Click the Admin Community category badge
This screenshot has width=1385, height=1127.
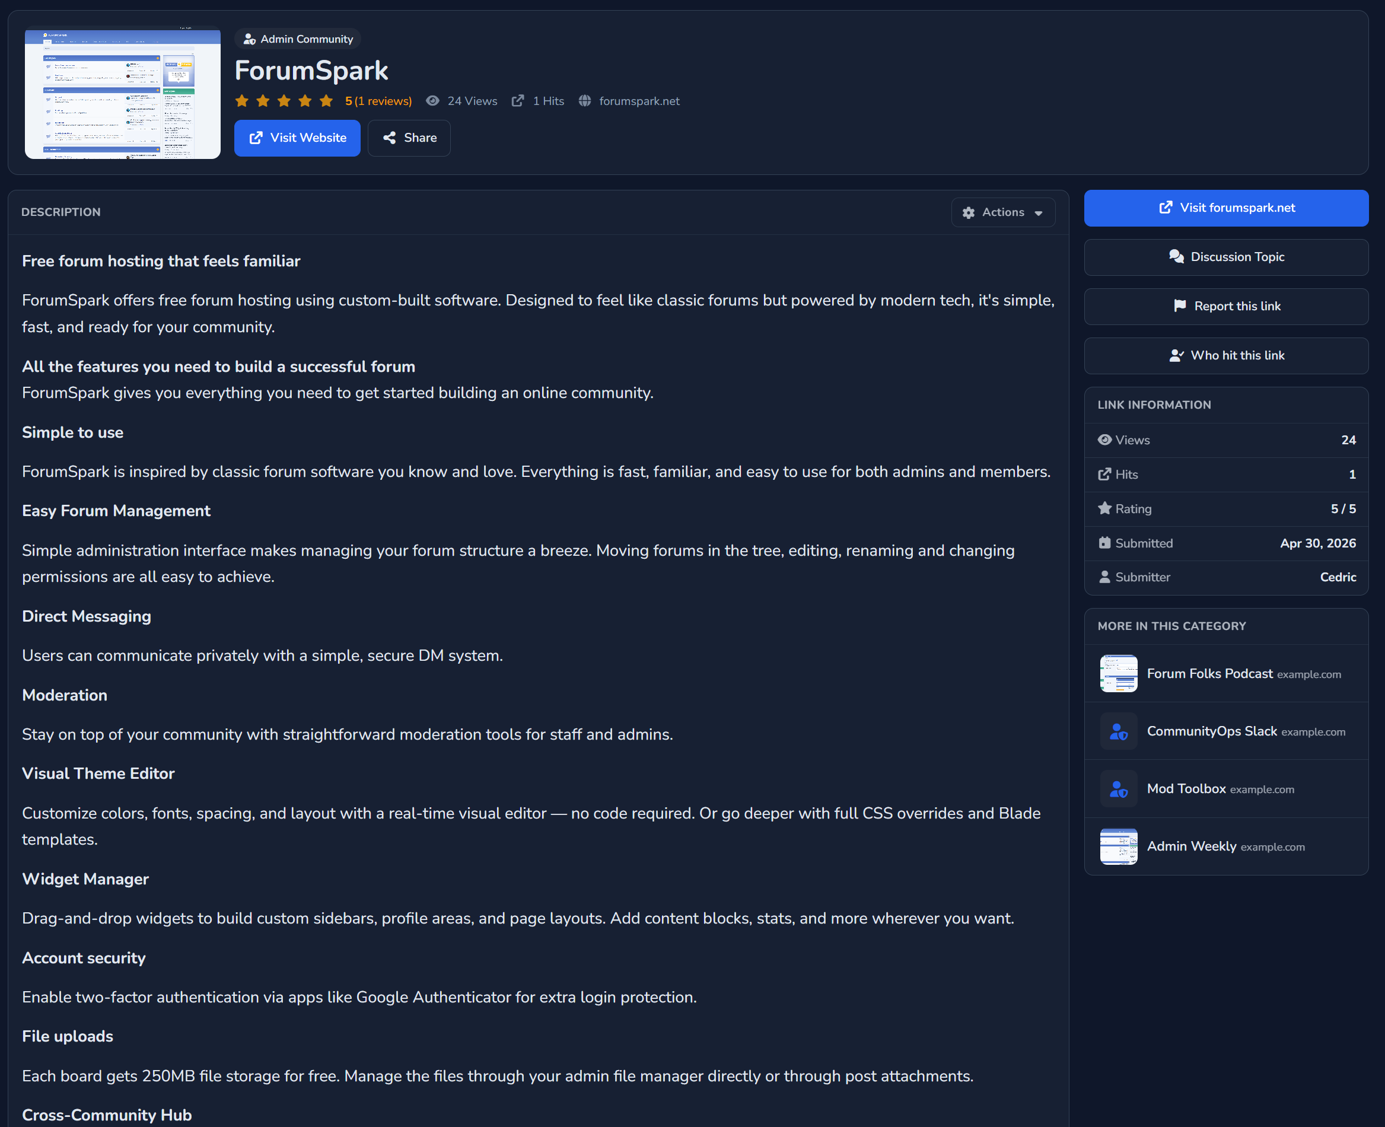pos(298,39)
